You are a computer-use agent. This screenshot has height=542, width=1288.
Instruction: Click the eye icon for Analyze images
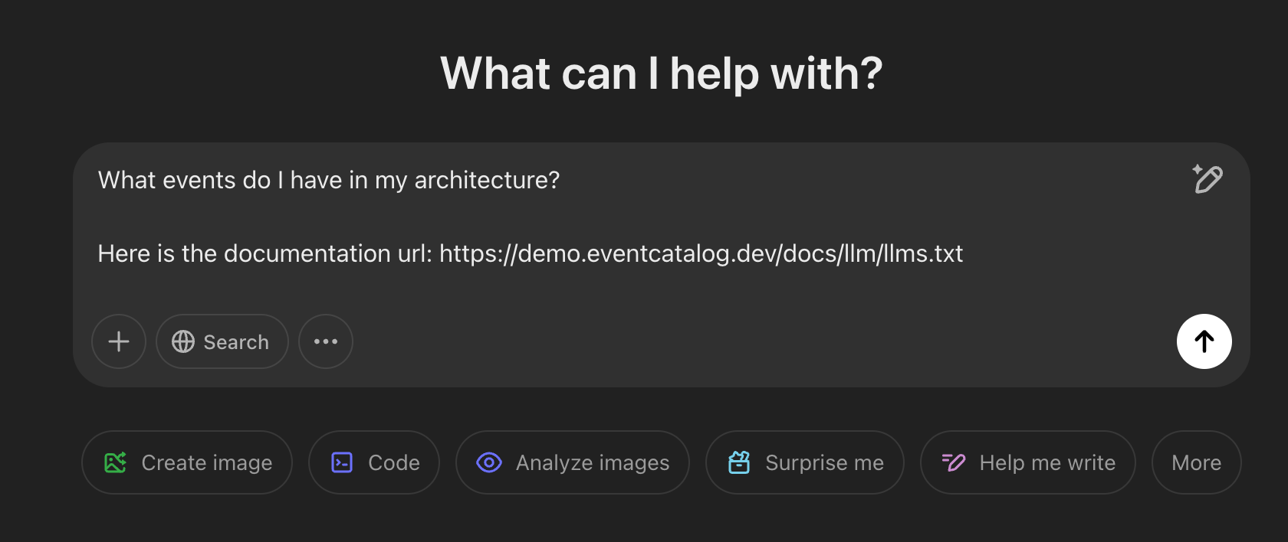tap(489, 462)
